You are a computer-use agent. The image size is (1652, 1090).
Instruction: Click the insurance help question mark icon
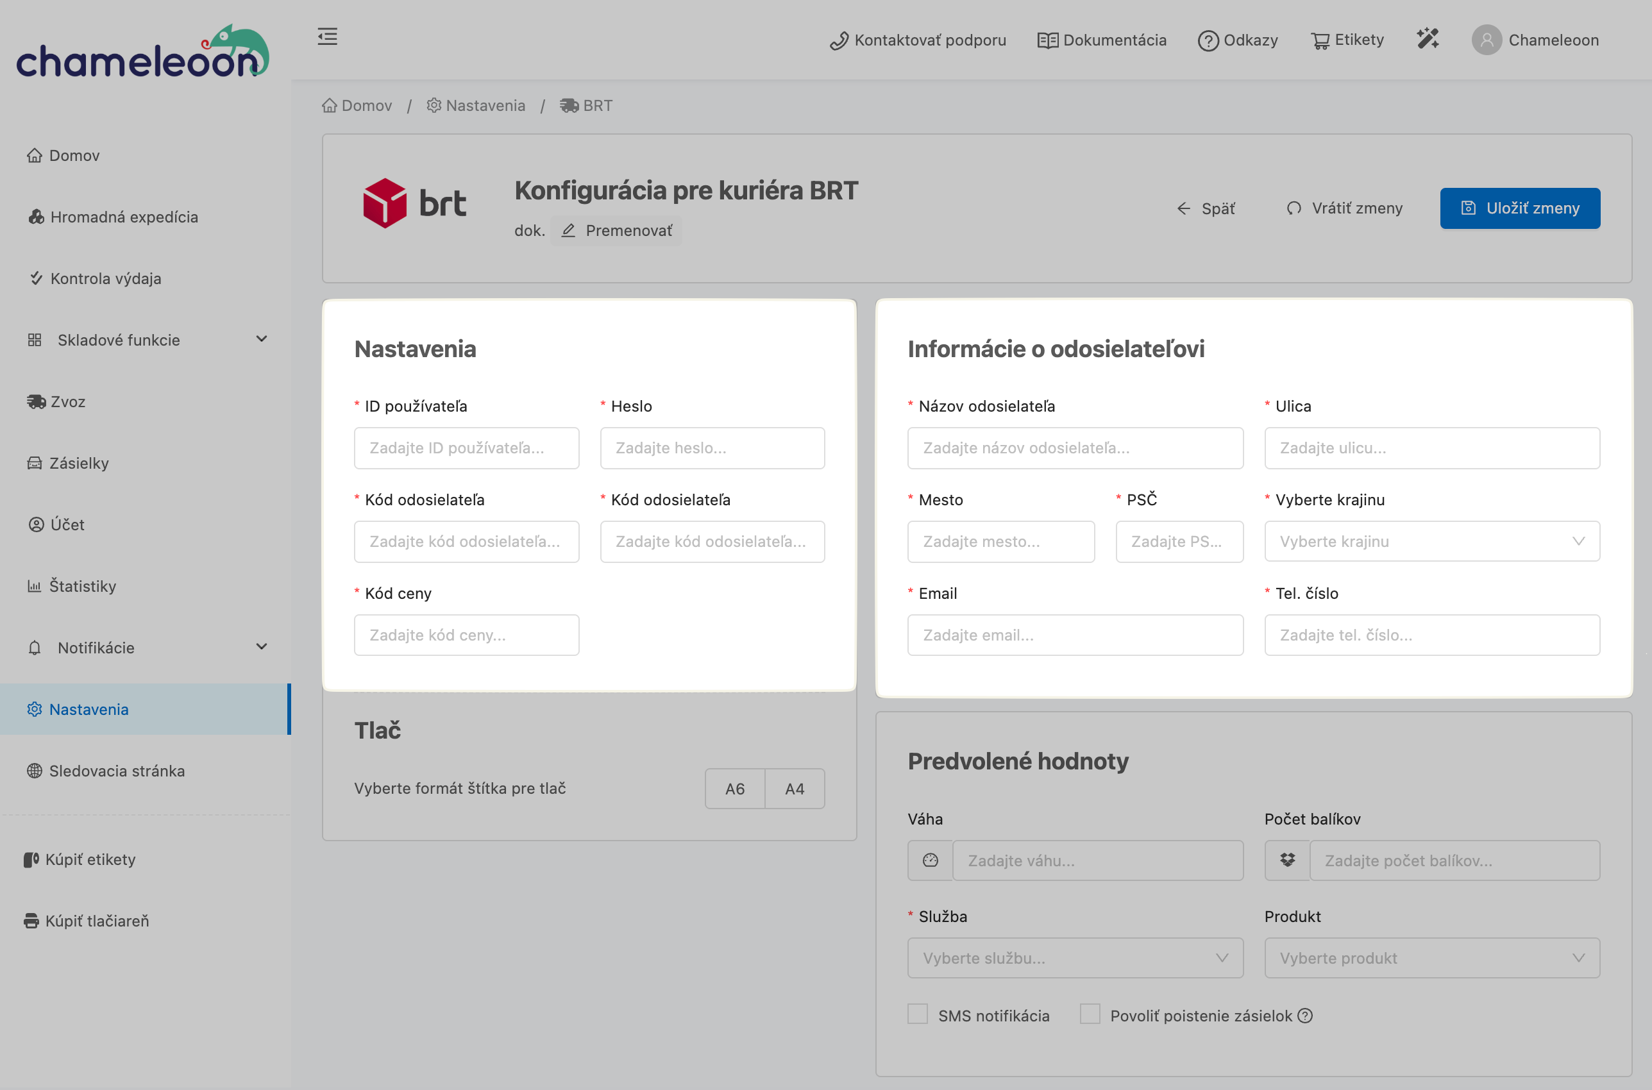point(1306,1016)
